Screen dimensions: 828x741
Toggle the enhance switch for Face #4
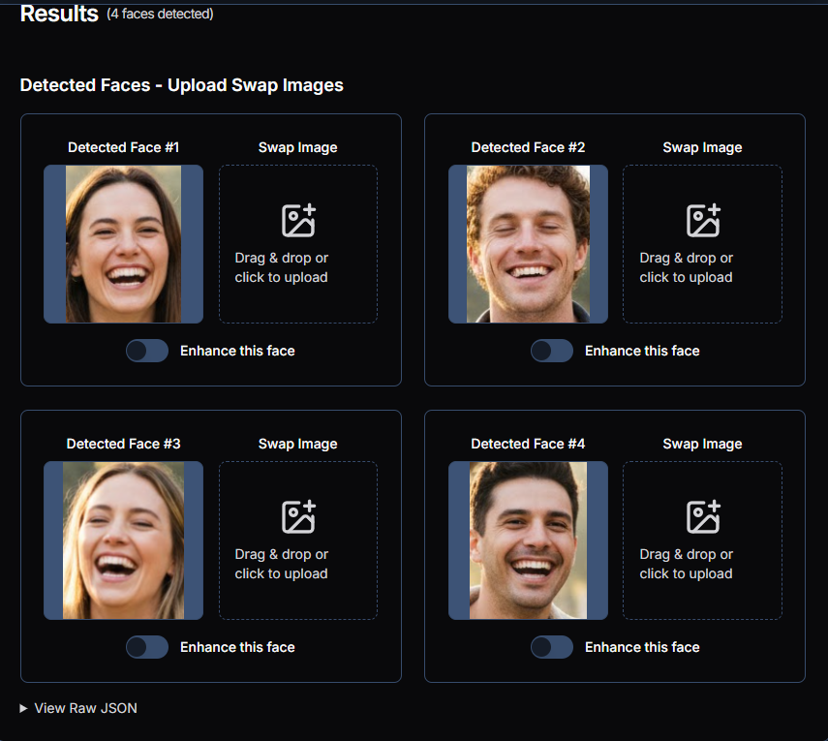click(551, 647)
